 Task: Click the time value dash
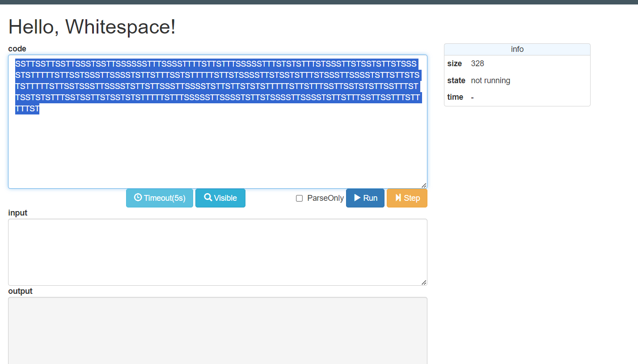click(473, 97)
